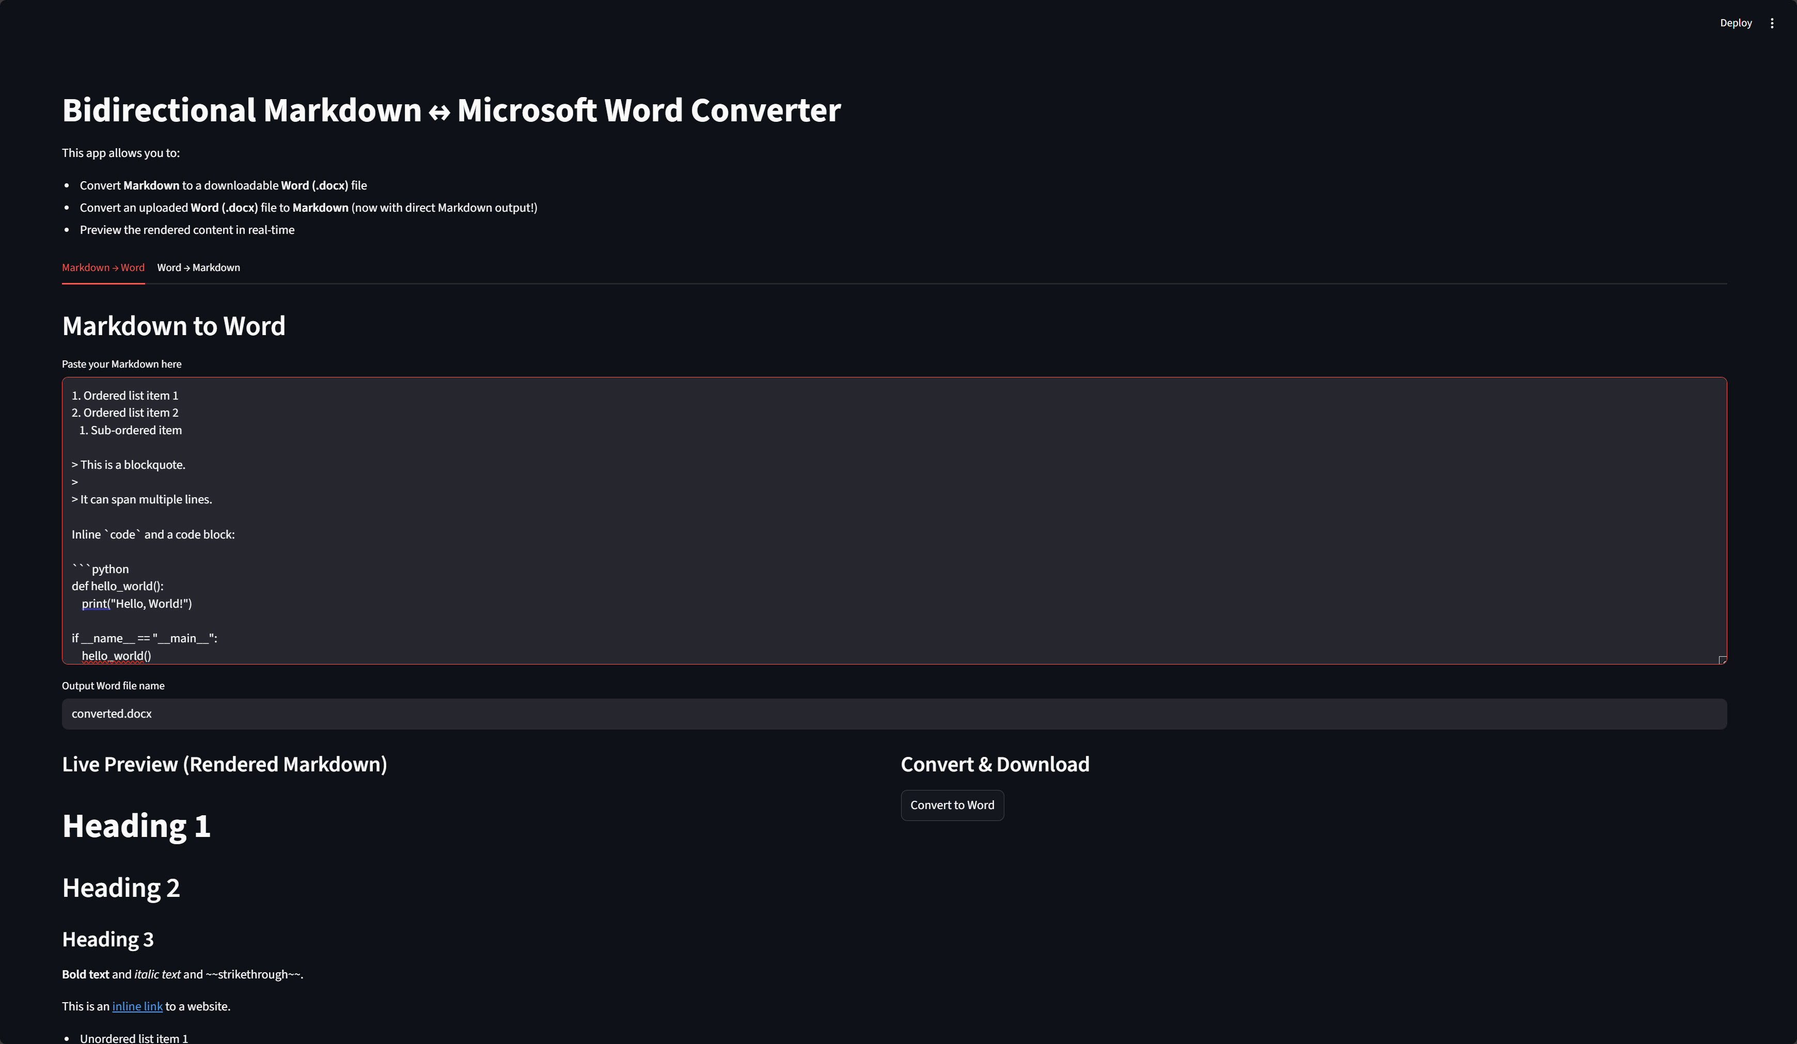The width and height of the screenshot is (1797, 1044).
Task: Place cursor on 'Ordered list item 1' line
Action: [131, 395]
